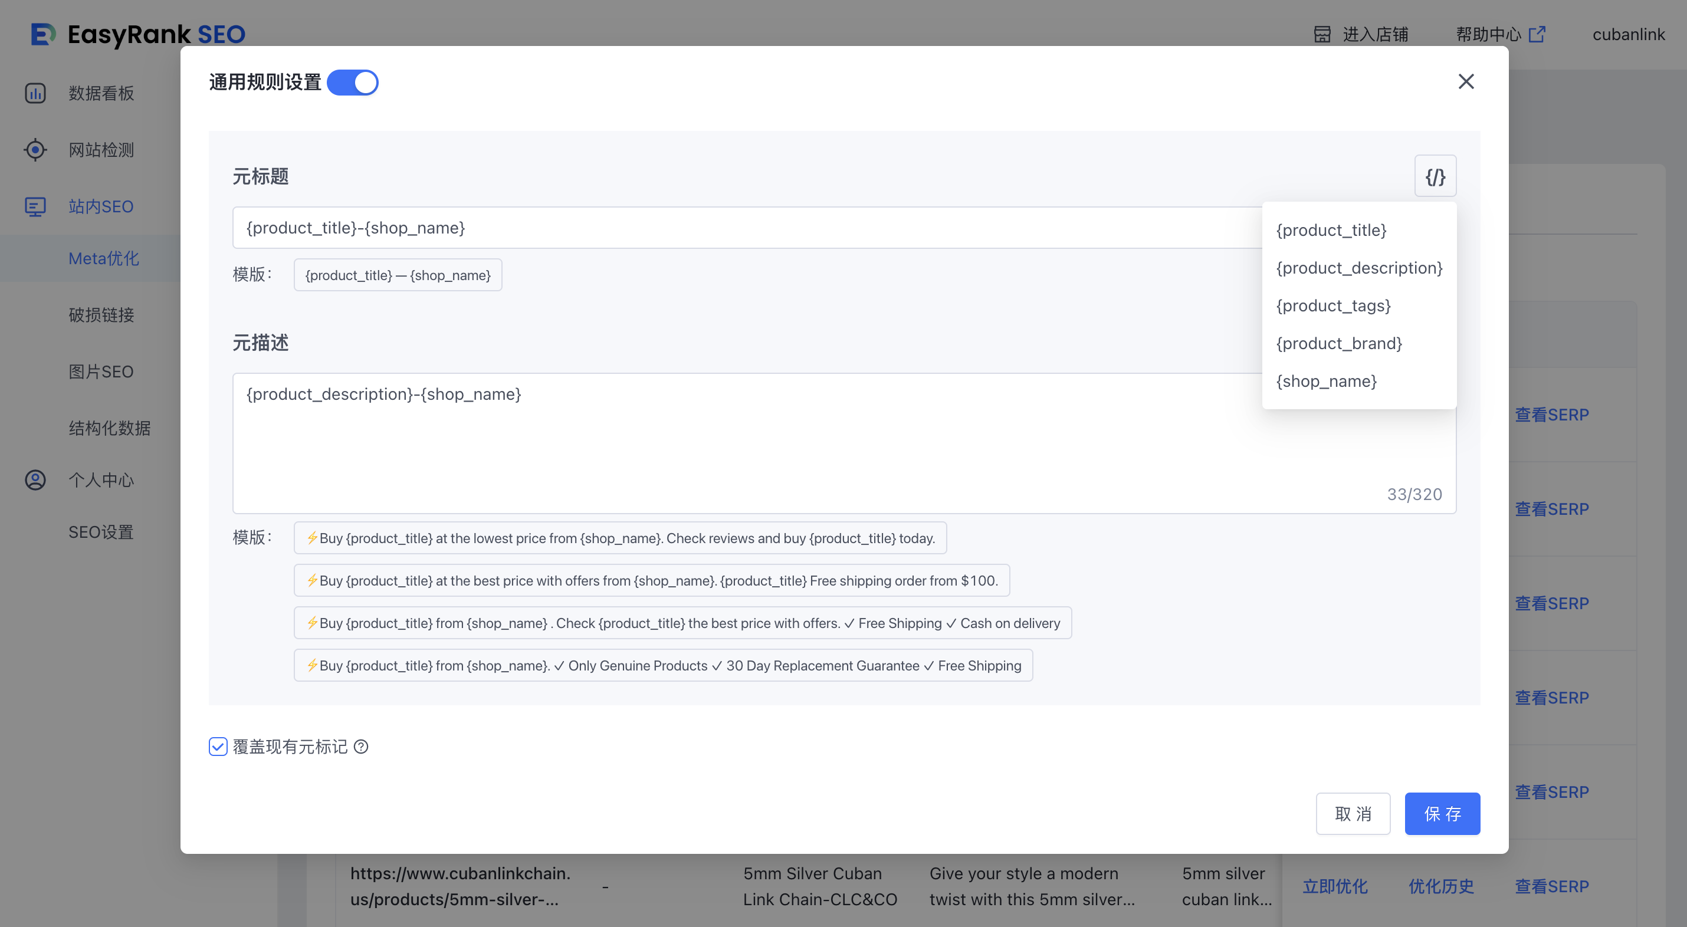The height and width of the screenshot is (927, 1687).
Task: Close the 通用规则设置 dialog
Action: pyautogui.click(x=1466, y=81)
